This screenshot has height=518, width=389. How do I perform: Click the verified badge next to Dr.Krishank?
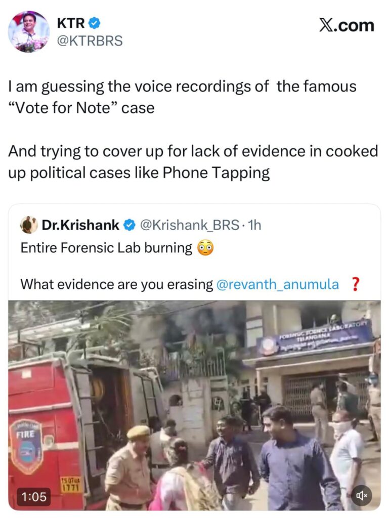coord(129,225)
